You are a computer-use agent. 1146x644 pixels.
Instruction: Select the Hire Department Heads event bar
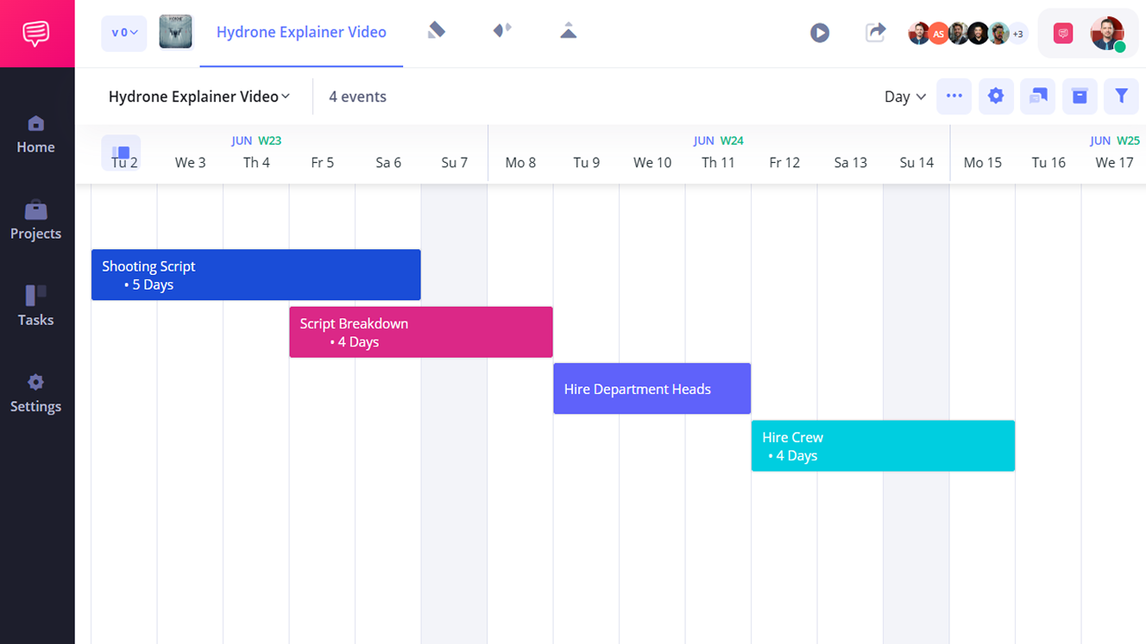point(652,389)
